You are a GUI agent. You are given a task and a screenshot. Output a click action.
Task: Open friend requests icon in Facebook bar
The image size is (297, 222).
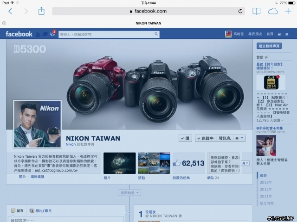38,34
